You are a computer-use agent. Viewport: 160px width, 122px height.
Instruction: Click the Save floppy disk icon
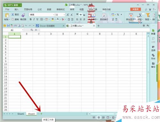[8, 26]
